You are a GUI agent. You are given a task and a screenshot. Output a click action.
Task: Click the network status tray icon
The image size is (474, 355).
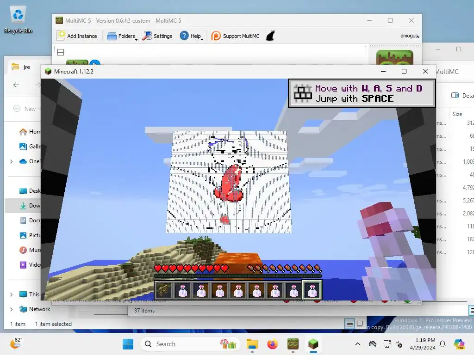coord(387,344)
